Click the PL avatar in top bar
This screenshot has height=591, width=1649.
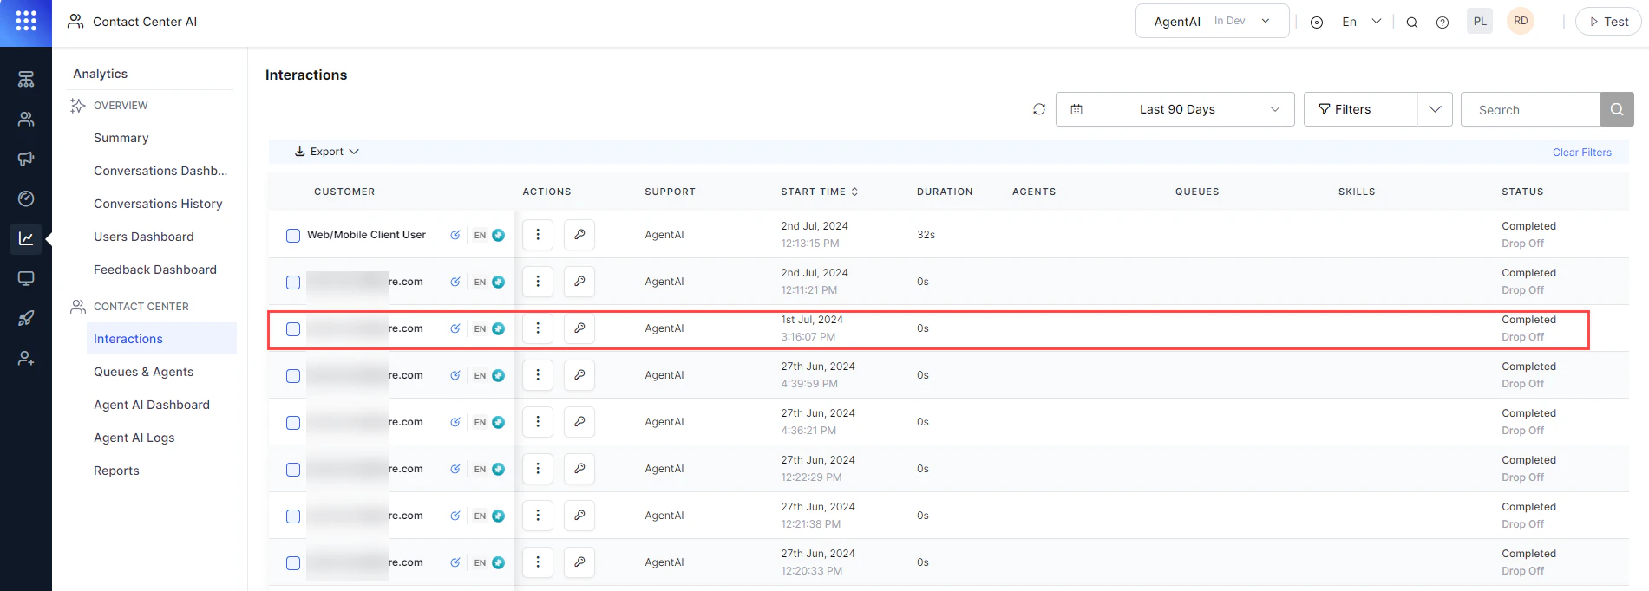coord(1480,22)
